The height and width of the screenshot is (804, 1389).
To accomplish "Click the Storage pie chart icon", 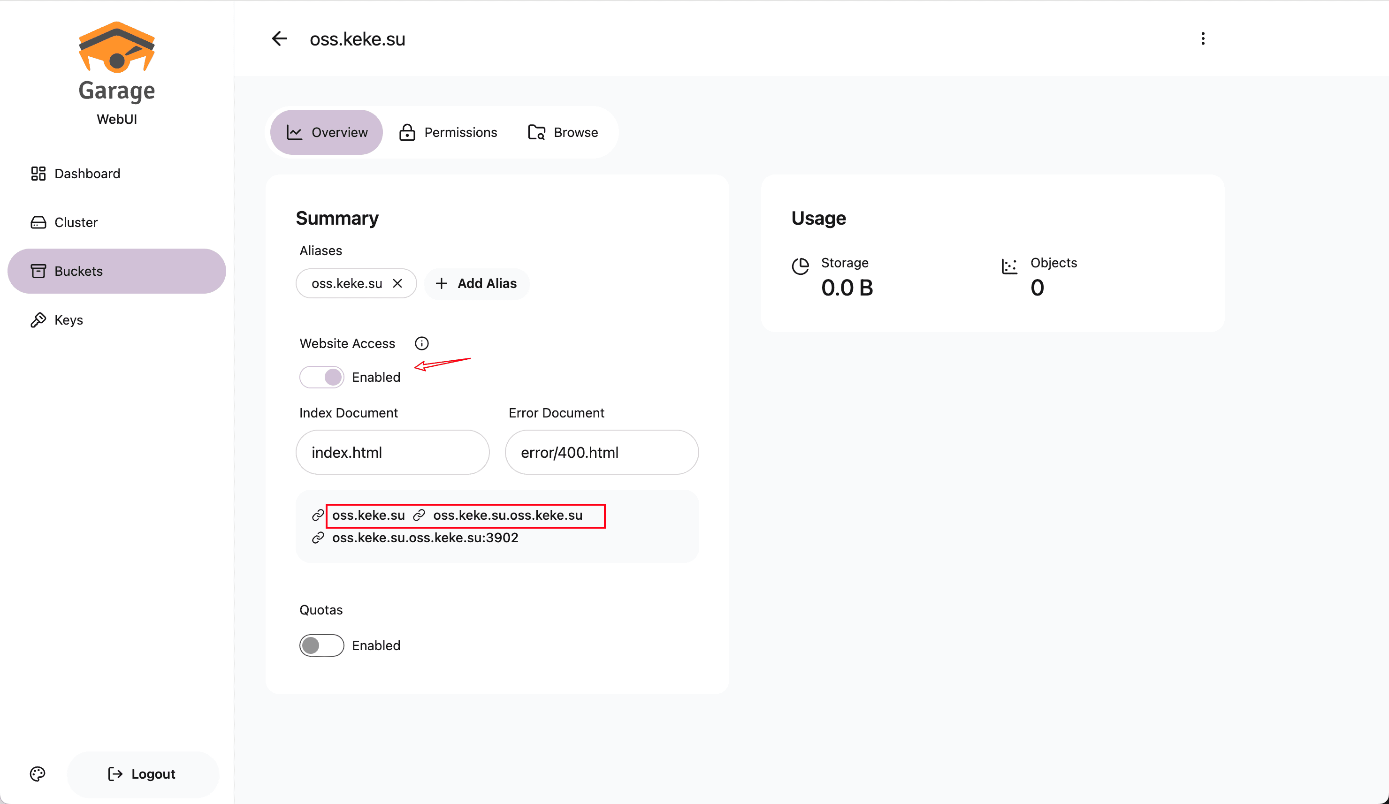I will tap(801, 267).
